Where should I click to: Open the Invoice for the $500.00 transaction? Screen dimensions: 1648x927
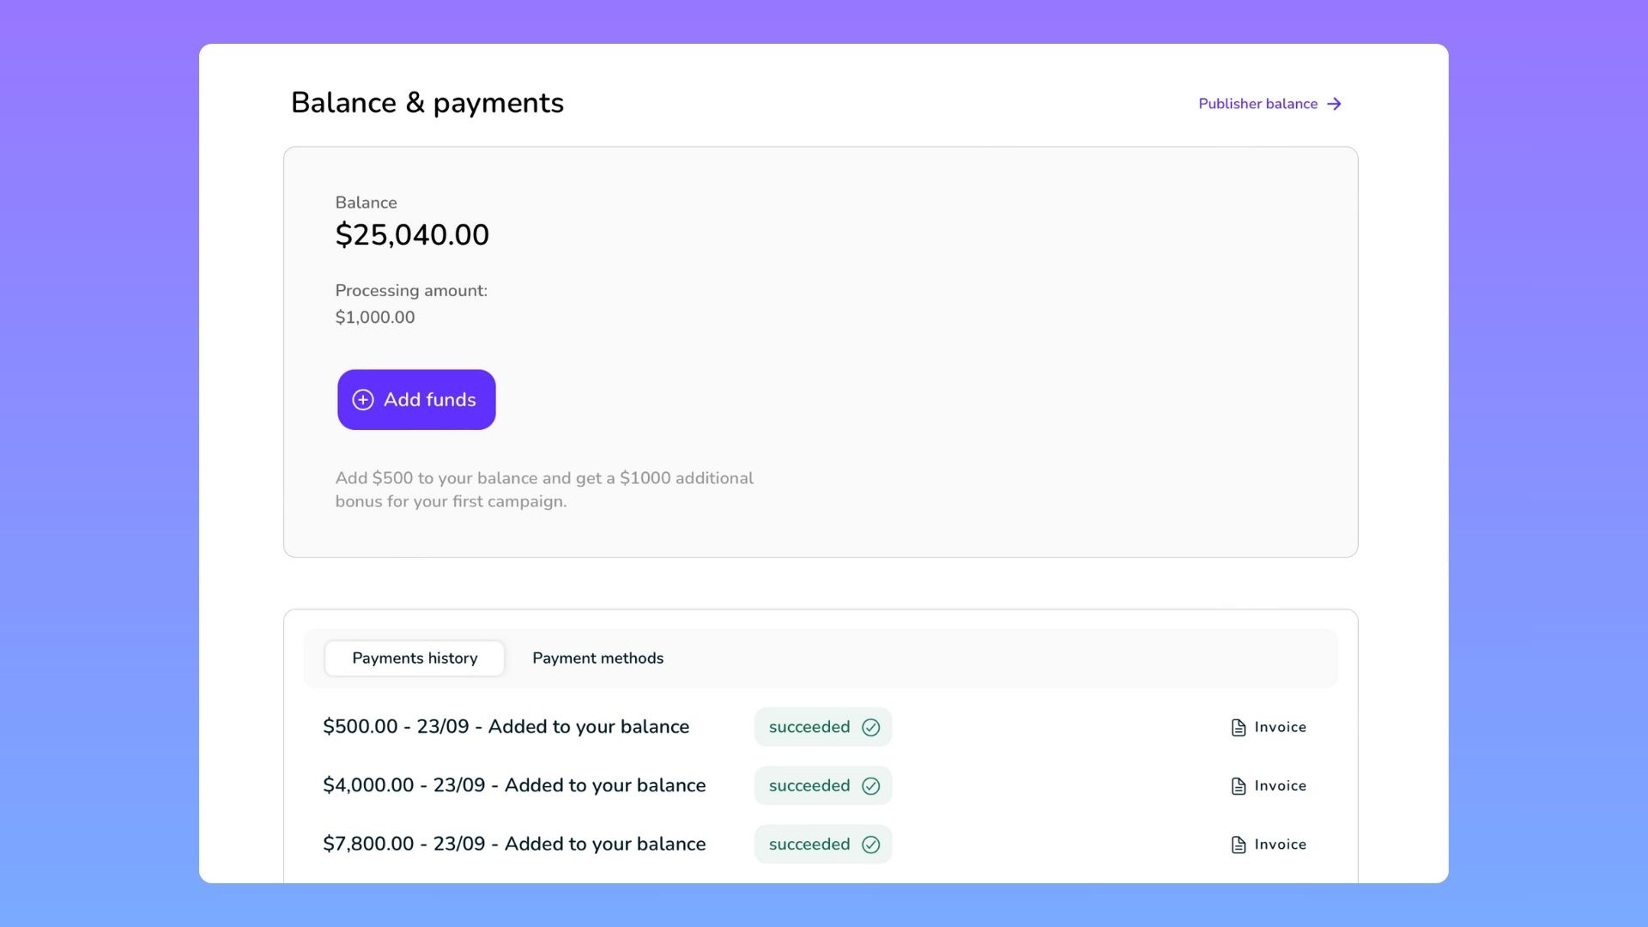[1280, 726]
